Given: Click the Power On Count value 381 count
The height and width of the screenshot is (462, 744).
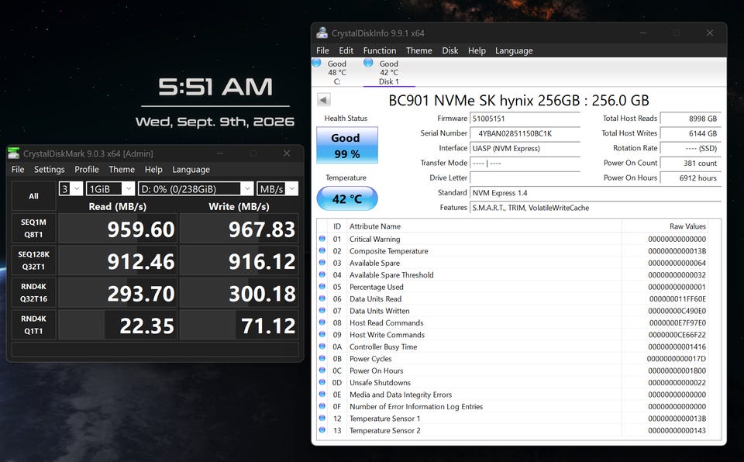Looking at the screenshot, I should coord(691,163).
